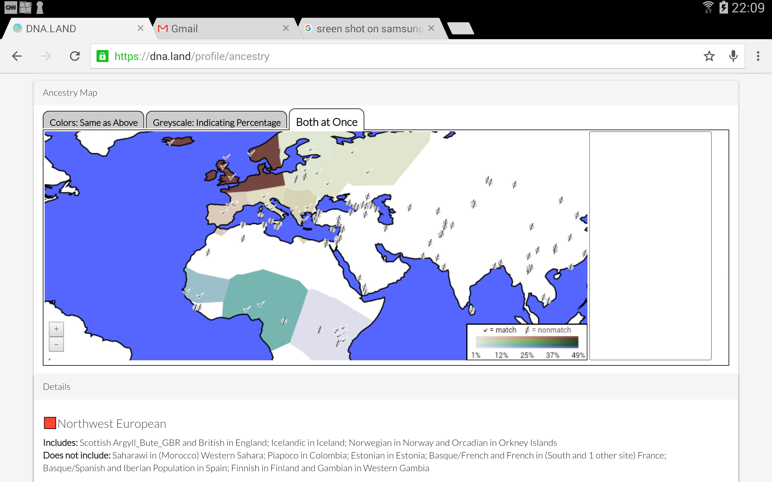Click the red Northwest European color swatch
The width and height of the screenshot is (772, 482).
49,423
